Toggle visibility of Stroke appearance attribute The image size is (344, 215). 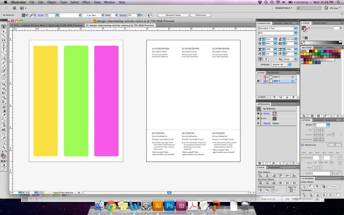tap(259, 113)
